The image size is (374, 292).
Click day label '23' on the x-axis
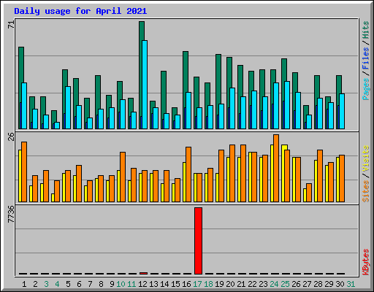(263, 284)
